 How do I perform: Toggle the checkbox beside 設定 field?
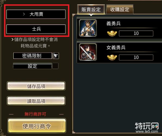click(x=55, y=66)
